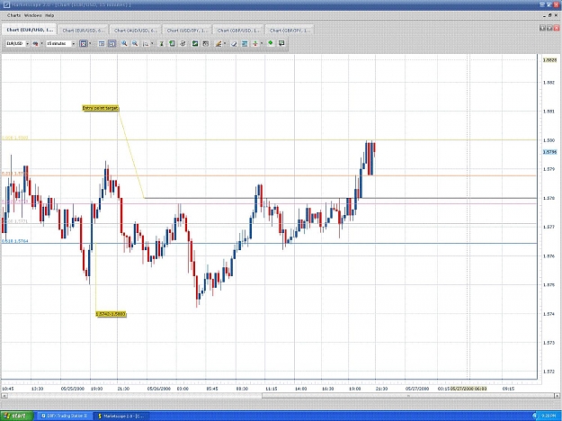Viewport: 562px width, 421px height.
Task: Click the candlestick chart-type icon
Action: coord(35,44)
